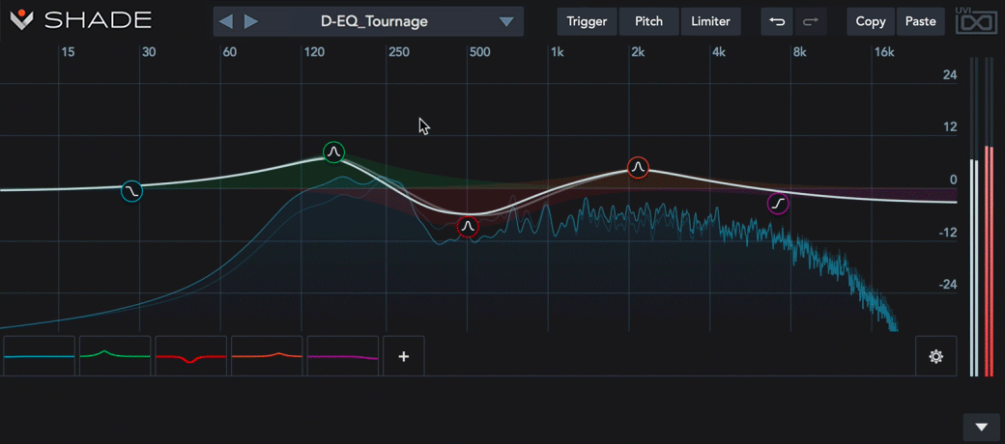The width and height of the screenshot is (1005, 444).
Task: Select the magenta shelf filter node
Action: point(778,204)
